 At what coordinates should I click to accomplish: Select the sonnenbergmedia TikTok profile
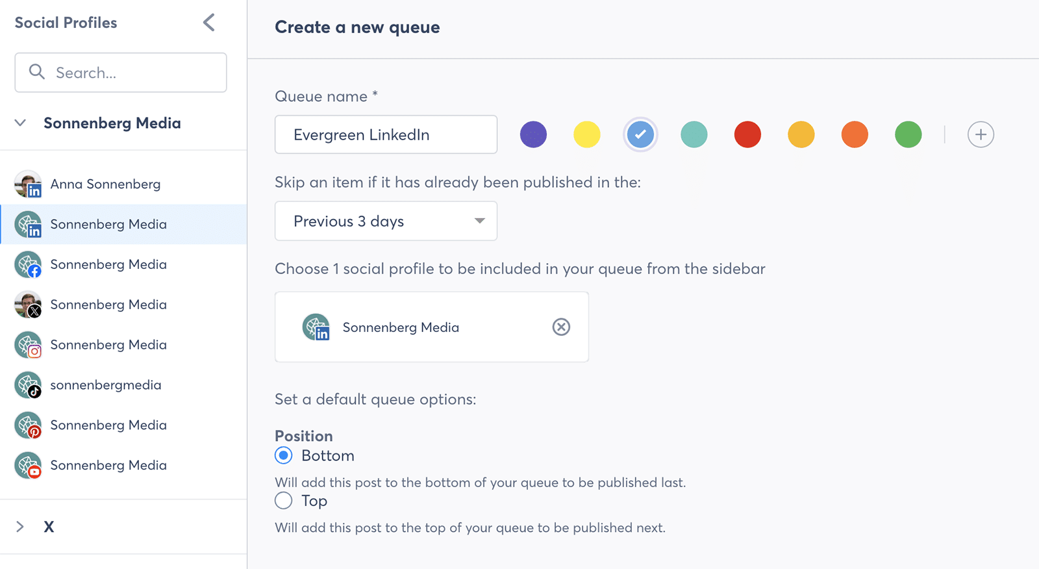[105, 385]
